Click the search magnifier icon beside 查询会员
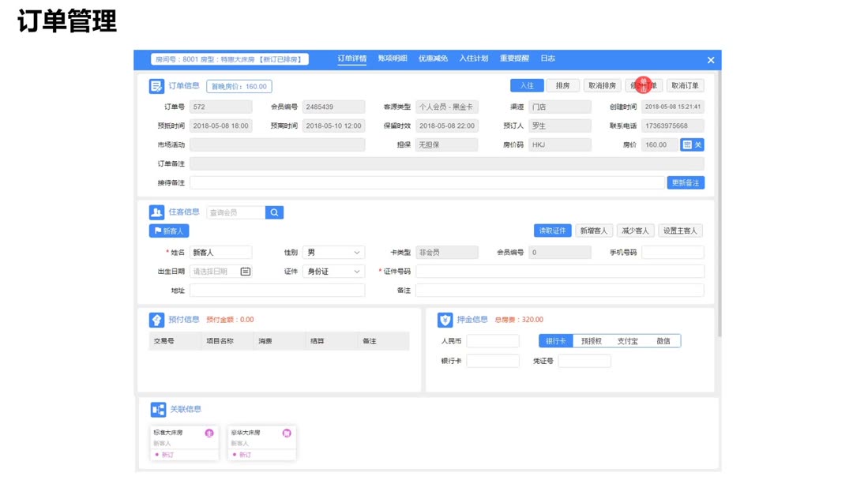This screenshot has height=480, width=853. click(x=273, y=212)
